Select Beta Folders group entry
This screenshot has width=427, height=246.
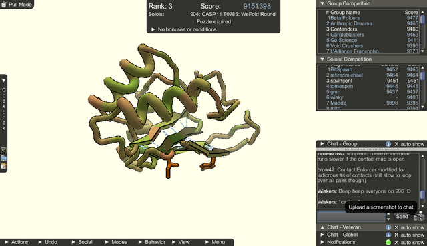[372, 18]
